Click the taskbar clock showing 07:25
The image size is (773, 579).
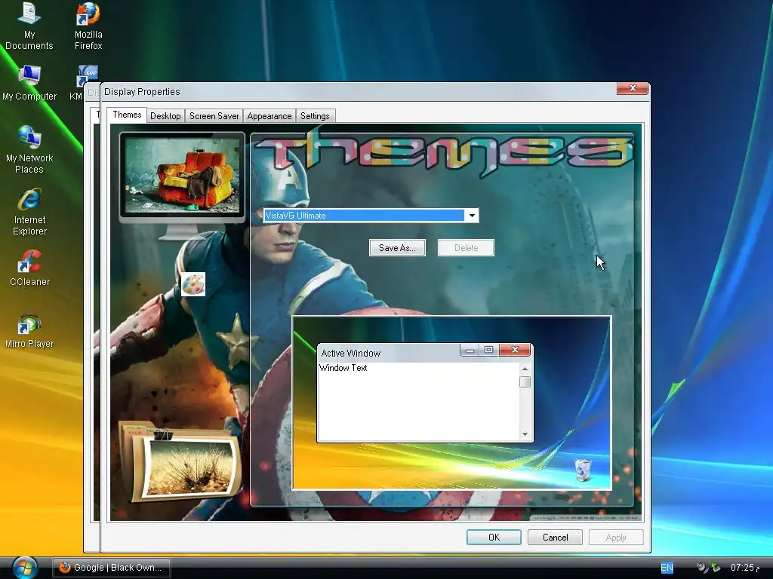pos(745,567)
